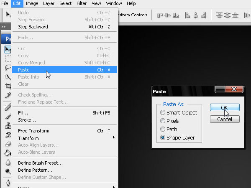
Task: Select the Rectangular Marquee tool
Action: pos(8,58)
